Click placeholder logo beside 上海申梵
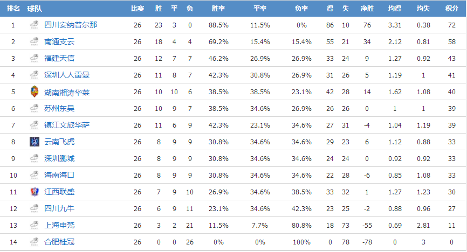Viewport: 467px width, 252px height. (x=35, y=225)
